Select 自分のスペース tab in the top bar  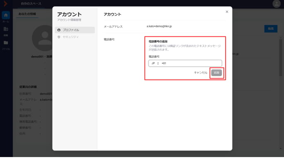click(x=31, y=4)
